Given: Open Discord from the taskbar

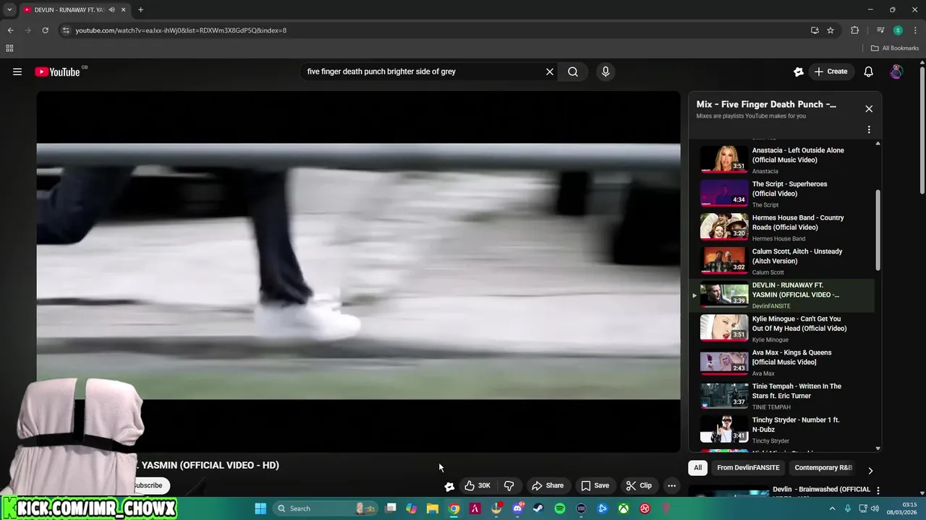Looking at the screenshot, I should click(x=517, y=508).
